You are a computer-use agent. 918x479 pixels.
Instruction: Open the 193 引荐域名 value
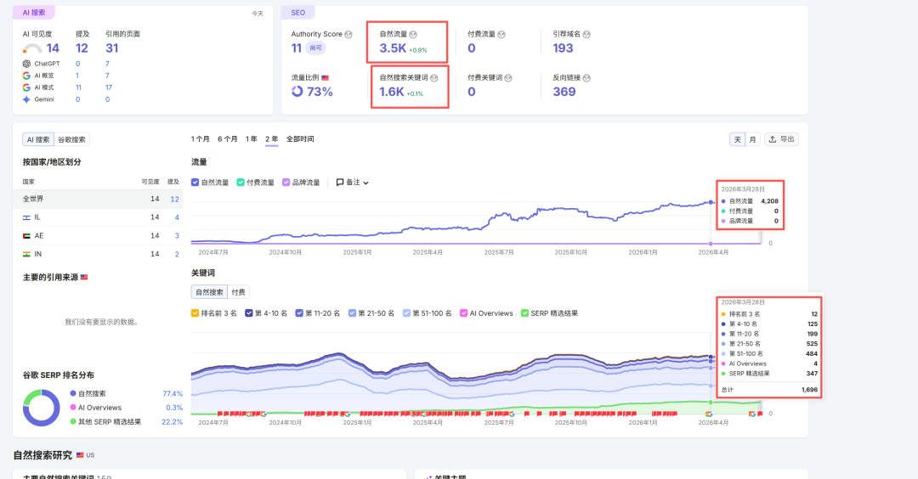pos(564,48)
